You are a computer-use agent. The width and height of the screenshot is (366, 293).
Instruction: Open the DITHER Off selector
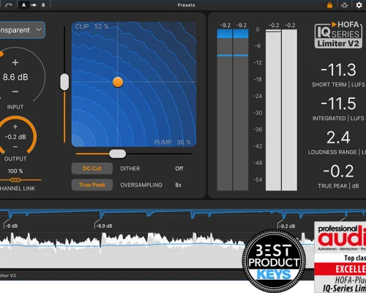pos(179,168)
